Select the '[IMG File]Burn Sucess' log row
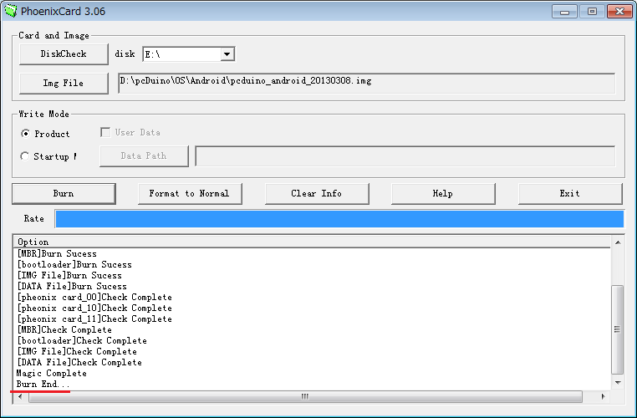This screenshot has height=418, width=637. [313, 276]
